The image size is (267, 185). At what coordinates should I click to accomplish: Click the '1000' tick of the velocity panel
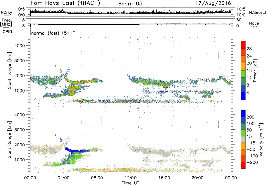point(20,160)
